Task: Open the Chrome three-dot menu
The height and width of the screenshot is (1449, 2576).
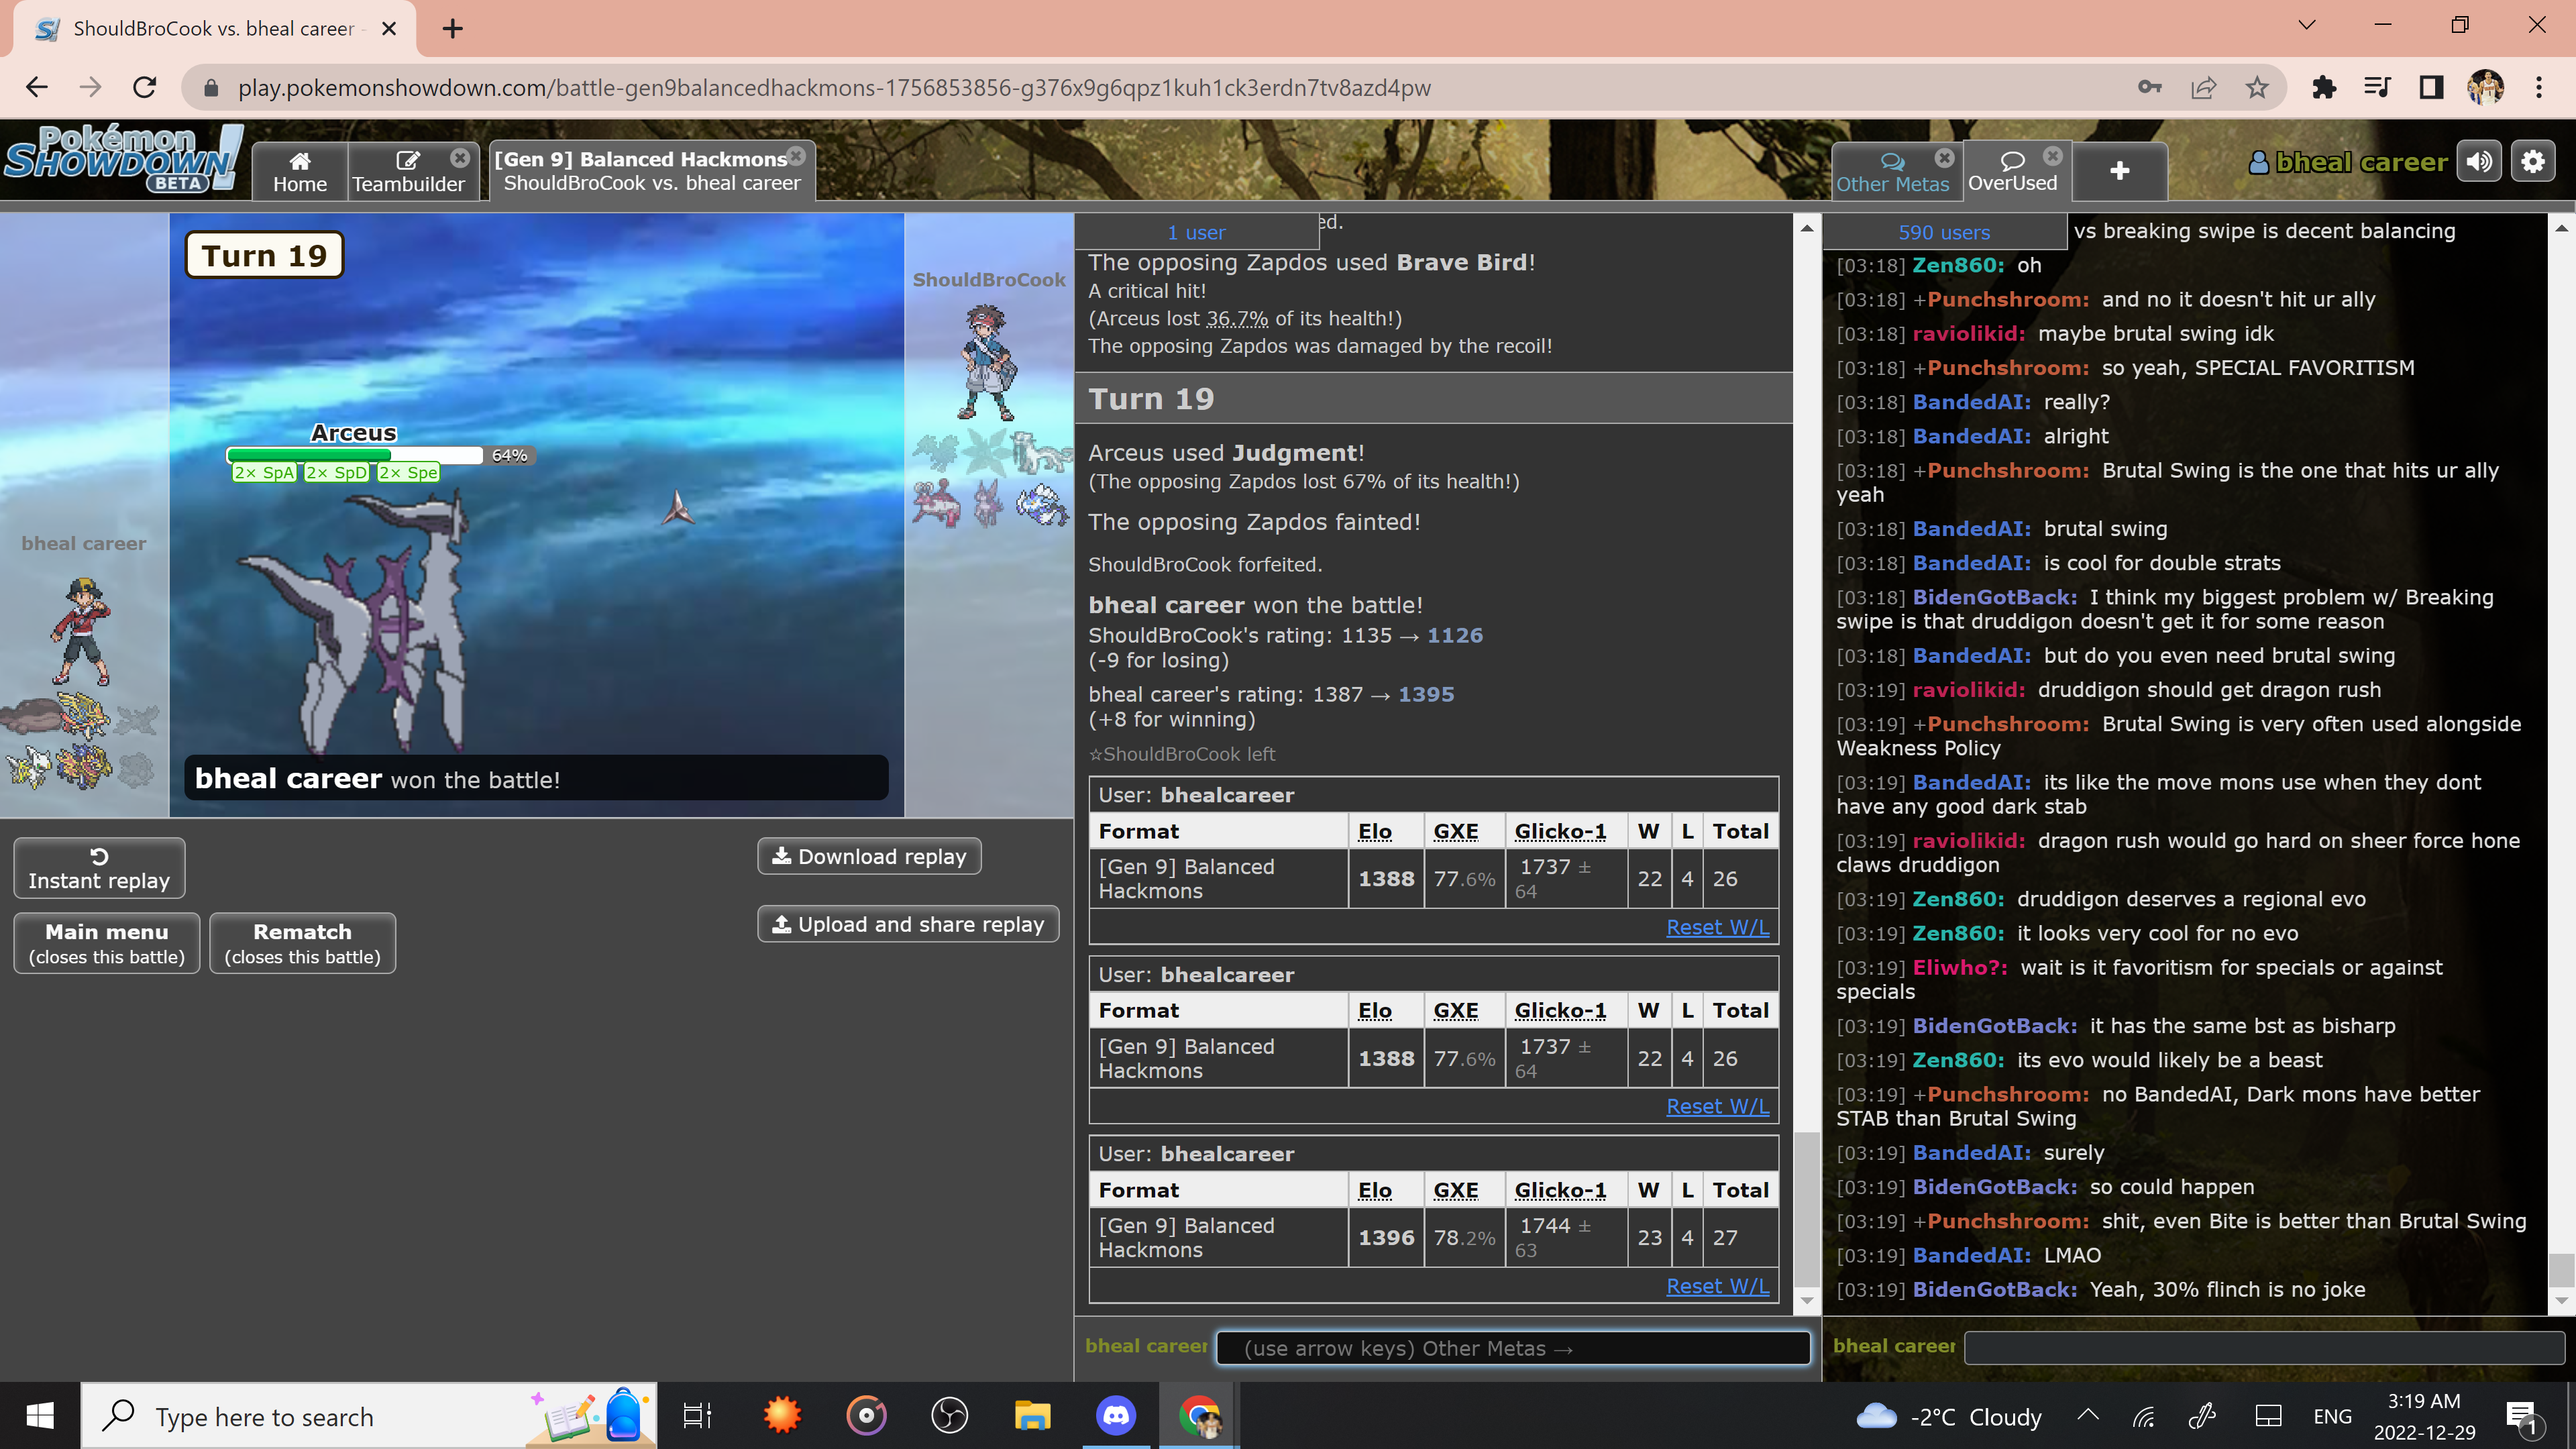Action: 2539,88
